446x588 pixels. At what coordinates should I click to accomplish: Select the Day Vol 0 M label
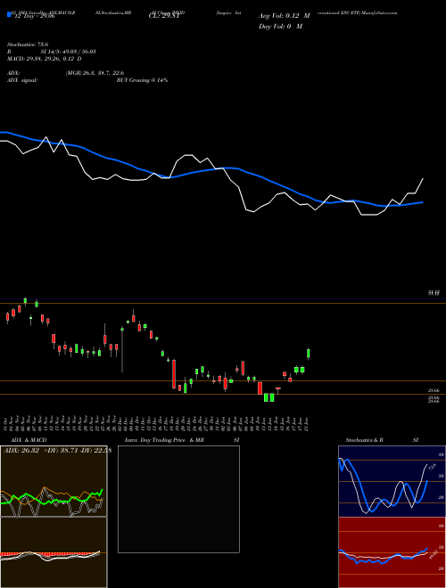[280, 26]
